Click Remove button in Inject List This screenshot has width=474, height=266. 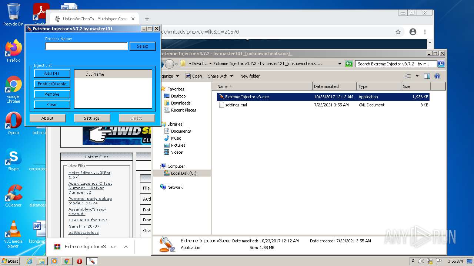pos(52,94)
